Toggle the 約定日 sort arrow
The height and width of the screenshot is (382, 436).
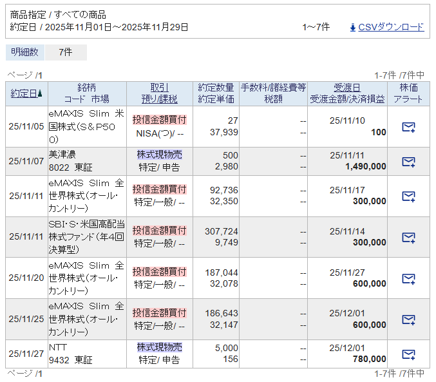pyautogui.click(x=40, y=93)
